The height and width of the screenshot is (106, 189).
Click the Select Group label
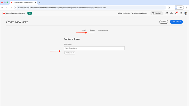point(68,44)
